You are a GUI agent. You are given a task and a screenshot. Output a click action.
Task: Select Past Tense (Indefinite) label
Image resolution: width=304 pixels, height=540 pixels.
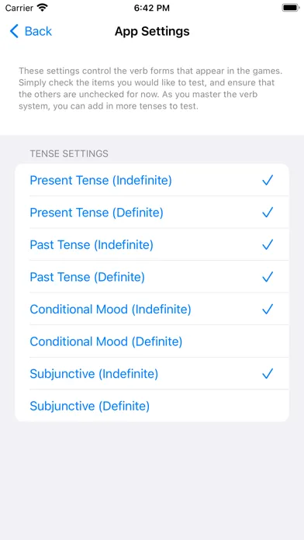(92, 245)
